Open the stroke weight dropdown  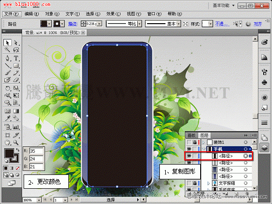coord(99,24)
